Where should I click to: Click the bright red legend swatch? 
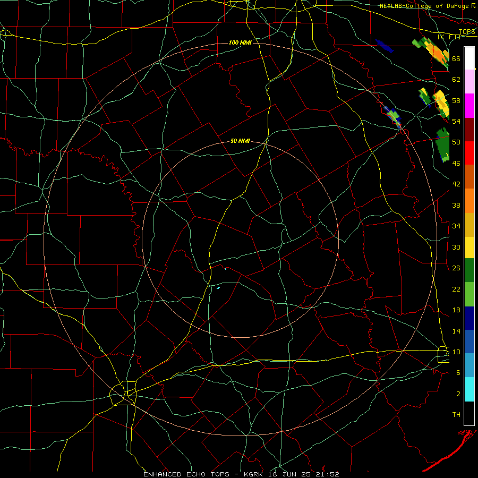point(469,153)
